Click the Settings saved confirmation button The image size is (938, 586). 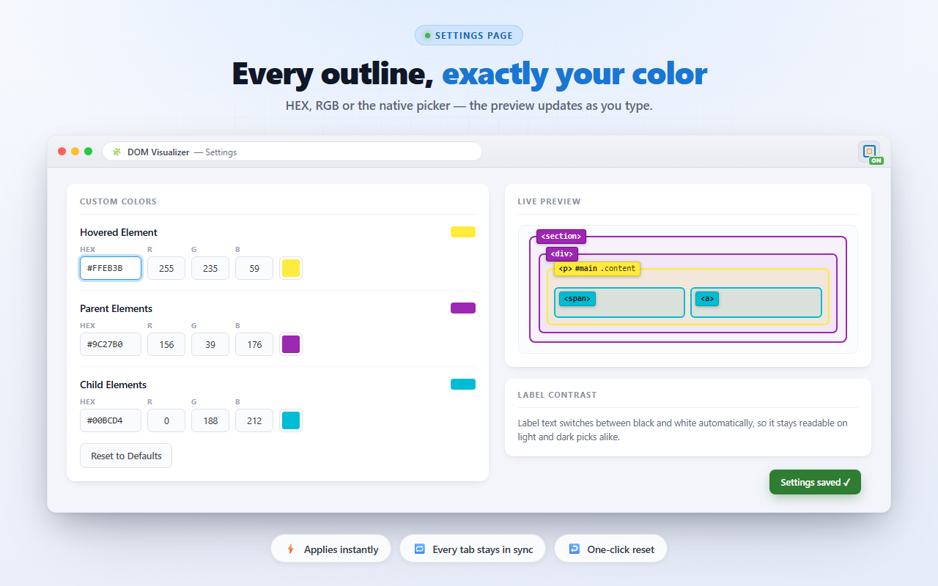(815, 482)
